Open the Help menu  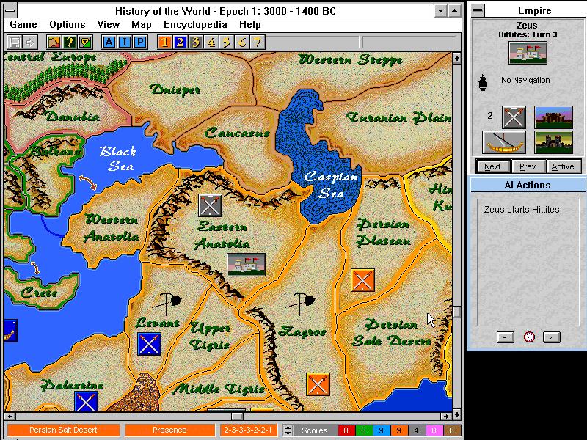249,25
